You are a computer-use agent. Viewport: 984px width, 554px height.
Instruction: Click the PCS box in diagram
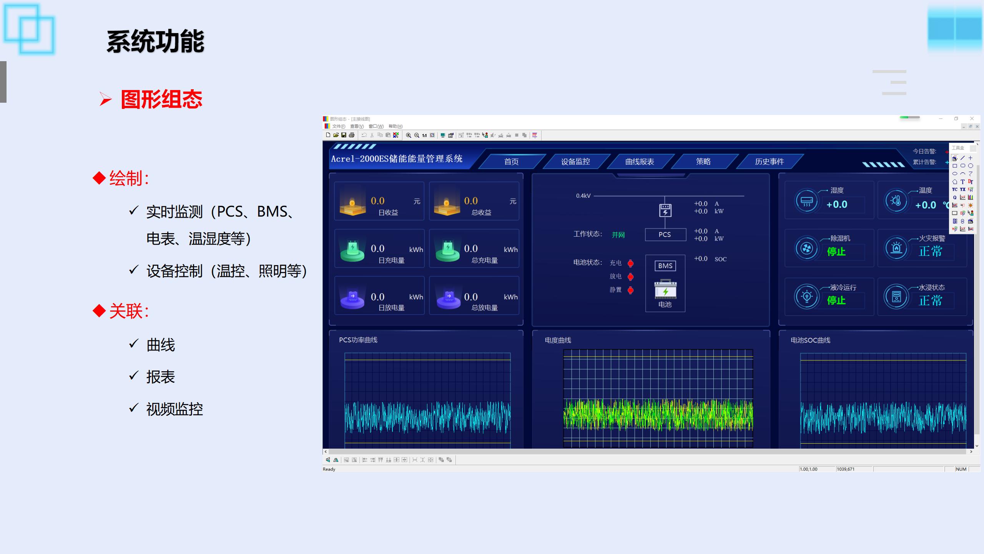(x=665, y=235)
